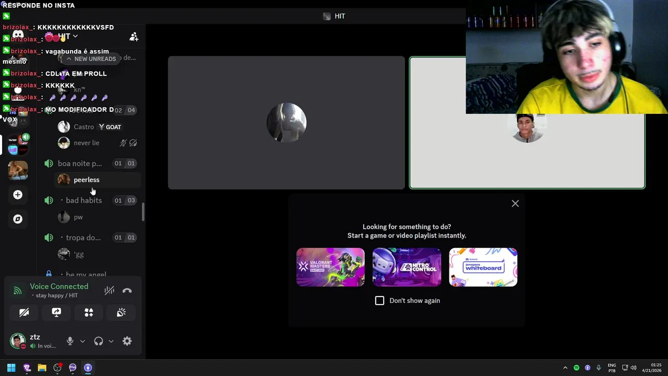Select user 'never lie' in the list
This screenshot has width=668, height=376.
(98, 143)
